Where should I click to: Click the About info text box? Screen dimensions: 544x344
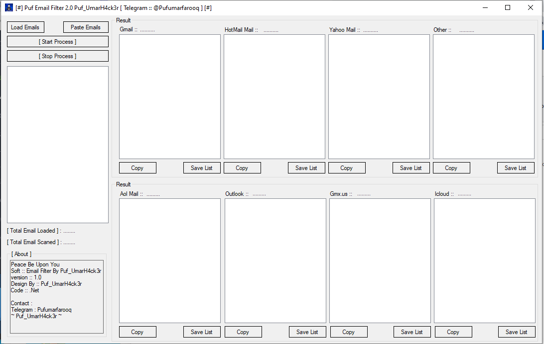(x=57, y=296)
